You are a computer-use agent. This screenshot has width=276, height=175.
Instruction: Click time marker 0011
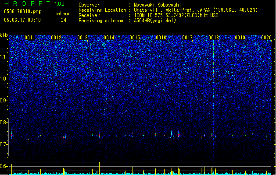coord(30,38)
